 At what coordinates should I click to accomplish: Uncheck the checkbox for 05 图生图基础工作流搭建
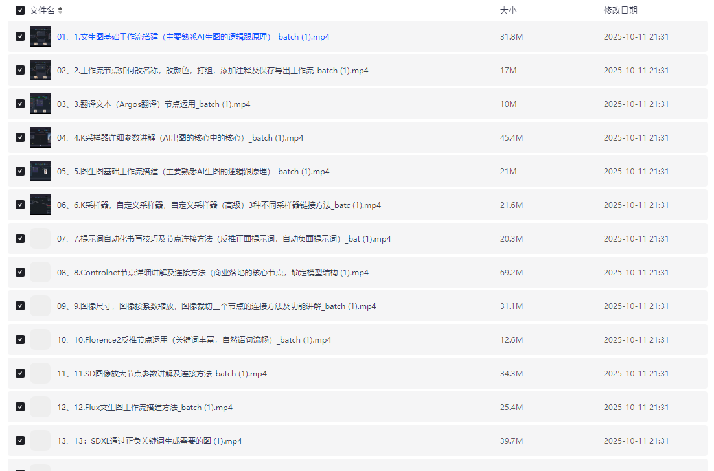20,172
